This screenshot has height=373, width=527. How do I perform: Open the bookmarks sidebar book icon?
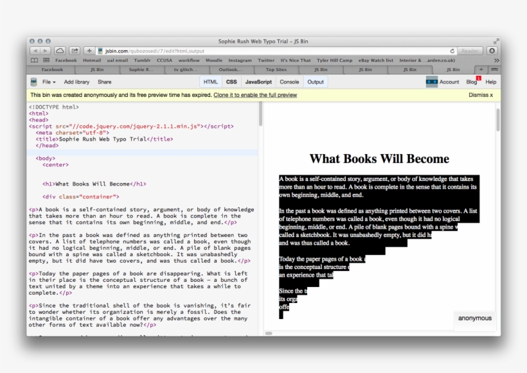click(x=33, y=59)
